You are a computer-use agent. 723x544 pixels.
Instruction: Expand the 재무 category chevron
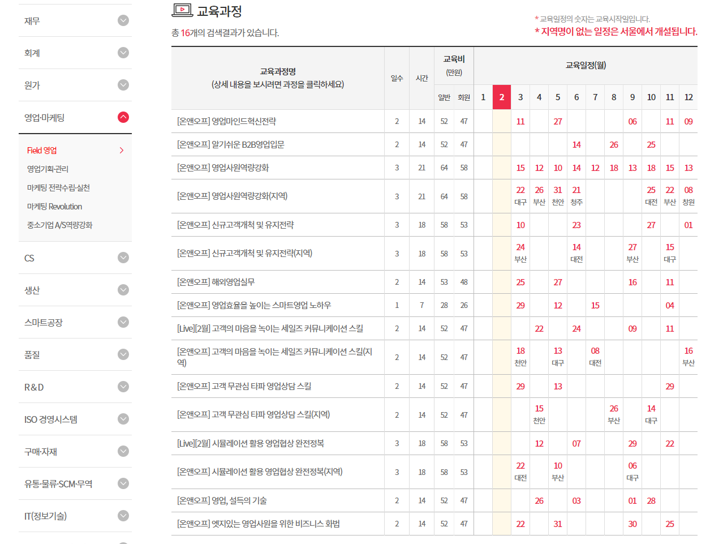123,20
